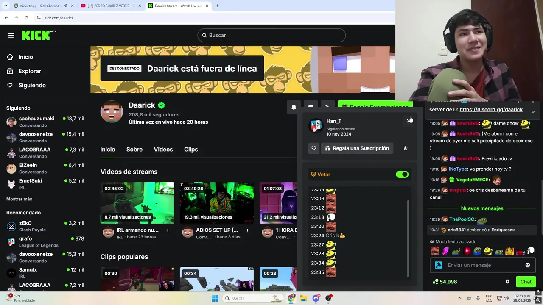Image resolution: width=543 pixels, height=305 pixels.
Task: Click the mute icon in Han_T card
Action: point(406,148)
